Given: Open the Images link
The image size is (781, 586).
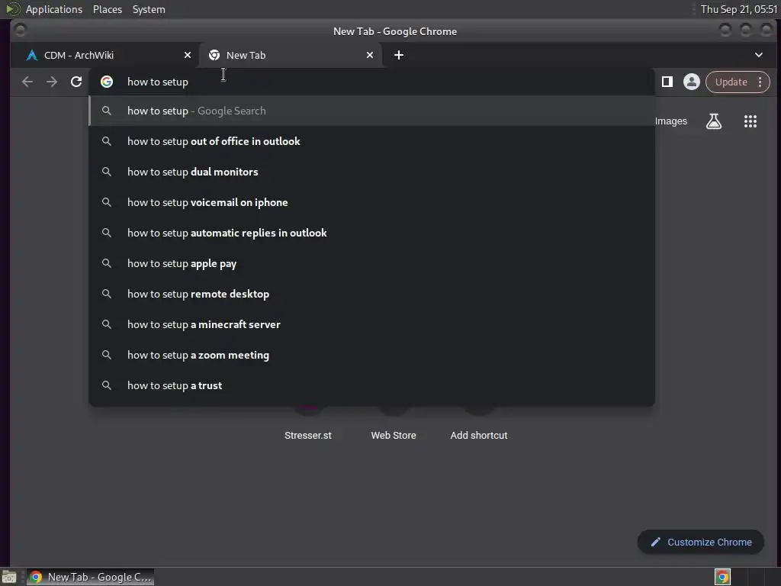Looking at the screenshot, I should pos(671,121).
